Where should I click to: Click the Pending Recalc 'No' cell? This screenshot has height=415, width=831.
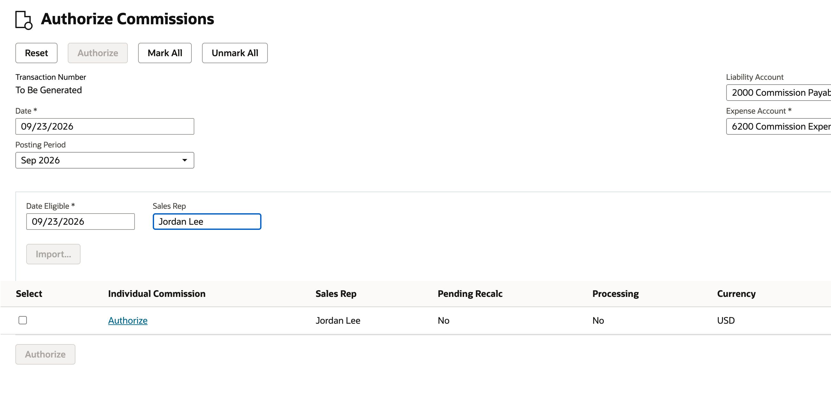(x=444, y=320)
